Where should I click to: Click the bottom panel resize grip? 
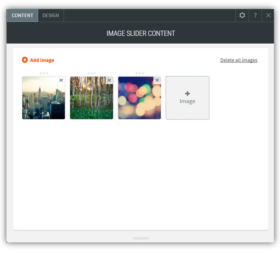click(141, 238)
